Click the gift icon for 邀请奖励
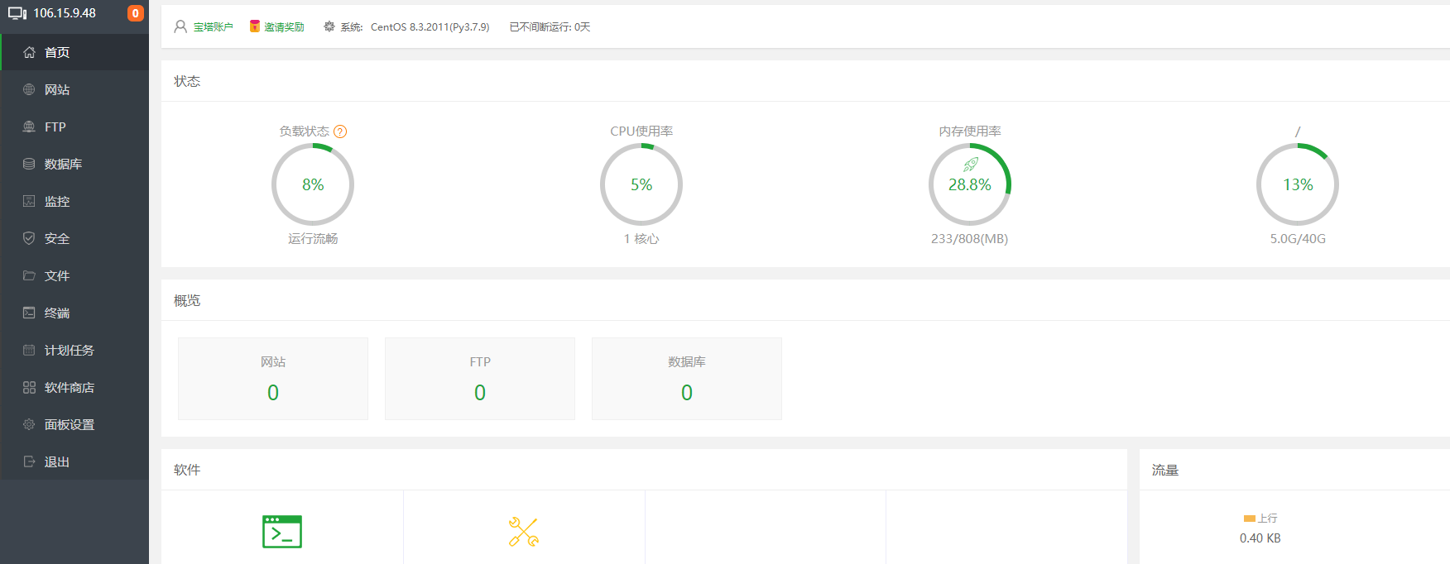Image resolution: width=1450 pixels, height=564 pixels. [255, 26]
